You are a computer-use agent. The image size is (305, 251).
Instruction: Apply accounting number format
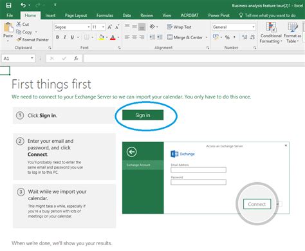(x=216, y=37)
